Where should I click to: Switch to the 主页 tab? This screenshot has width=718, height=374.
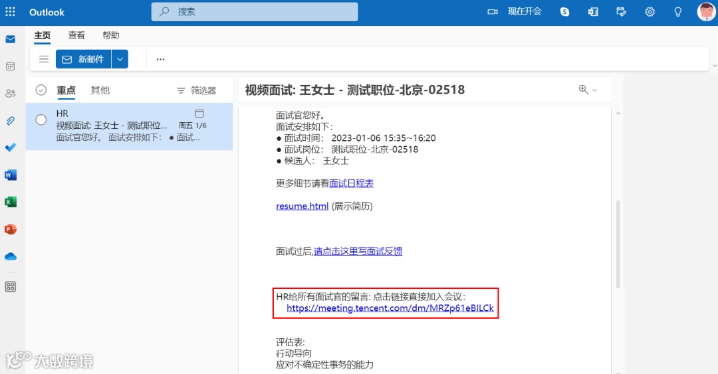click(43, 35)
